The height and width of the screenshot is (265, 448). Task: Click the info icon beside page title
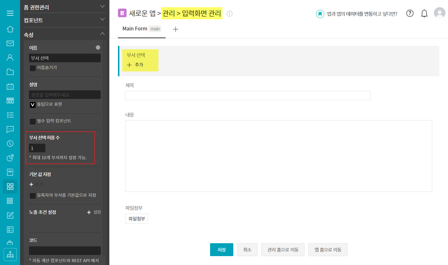230,13
